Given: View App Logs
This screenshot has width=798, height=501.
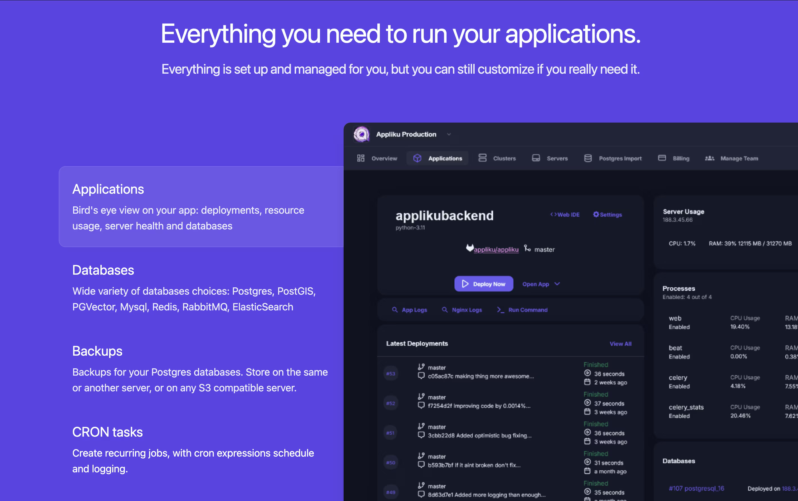Looking at the screenshot, I should tap(410, 310).
